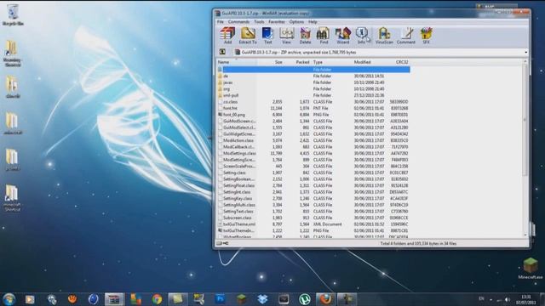Open uTorrent from the taskbar
Screen dimensions: 545x306
(305, 299)
